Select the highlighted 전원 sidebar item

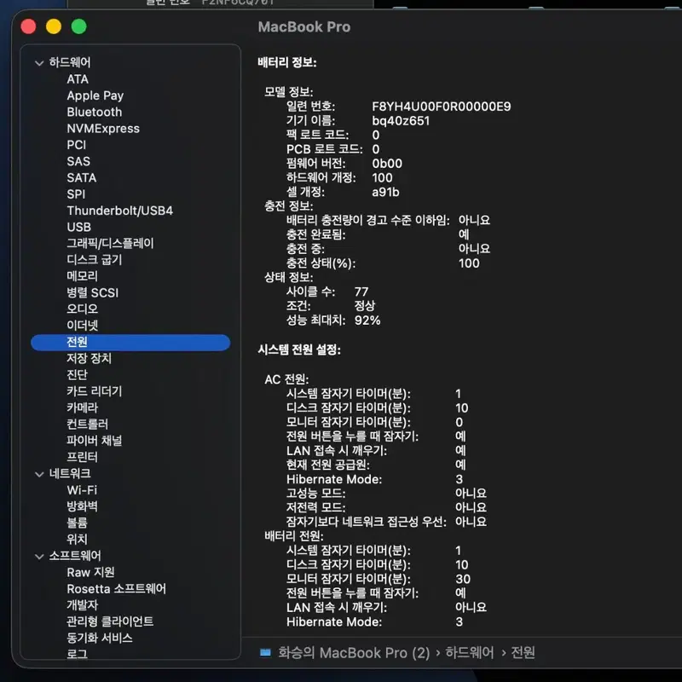point(130,343)
